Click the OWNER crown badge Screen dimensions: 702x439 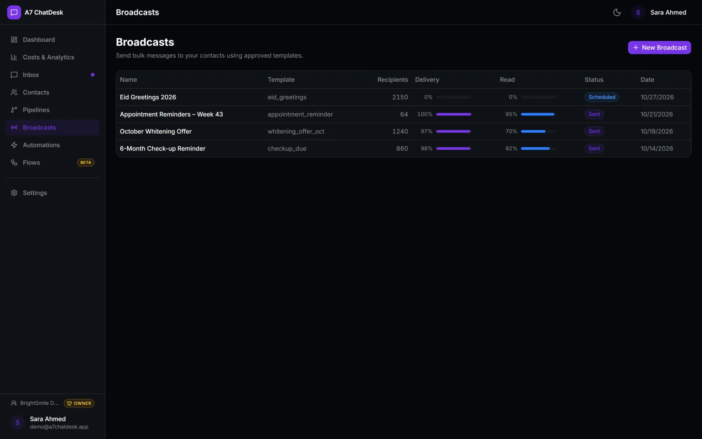click(x=79, y=403)
